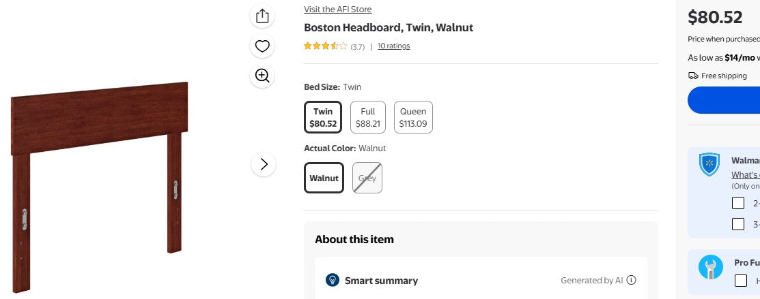Viewport: 760px width, 299px height.
Task: Click the free shipping truck icon
Action: click(x=693, y=76)
